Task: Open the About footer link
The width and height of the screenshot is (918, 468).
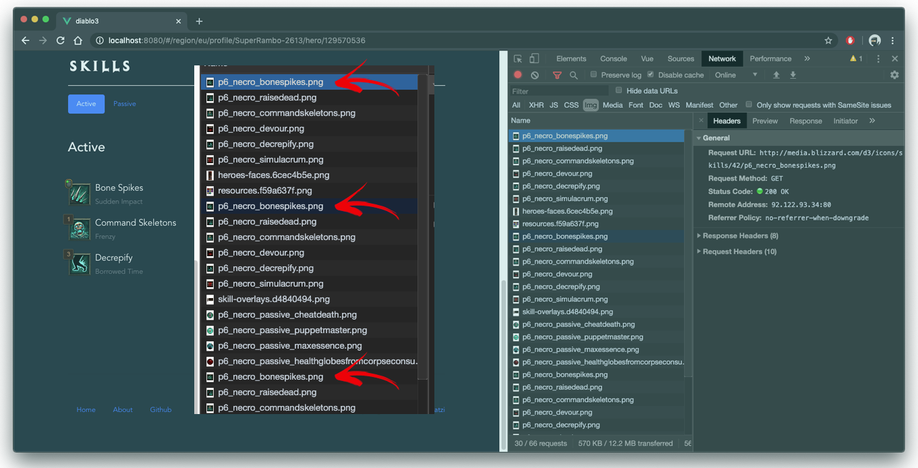Action: click(x=123, y=409)
